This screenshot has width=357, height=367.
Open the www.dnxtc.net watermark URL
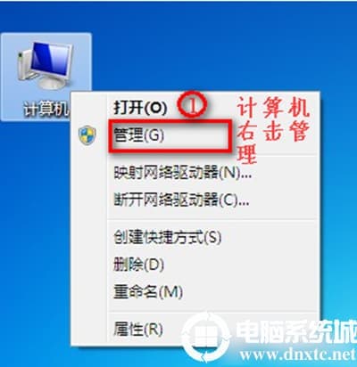tap(297, 355)
